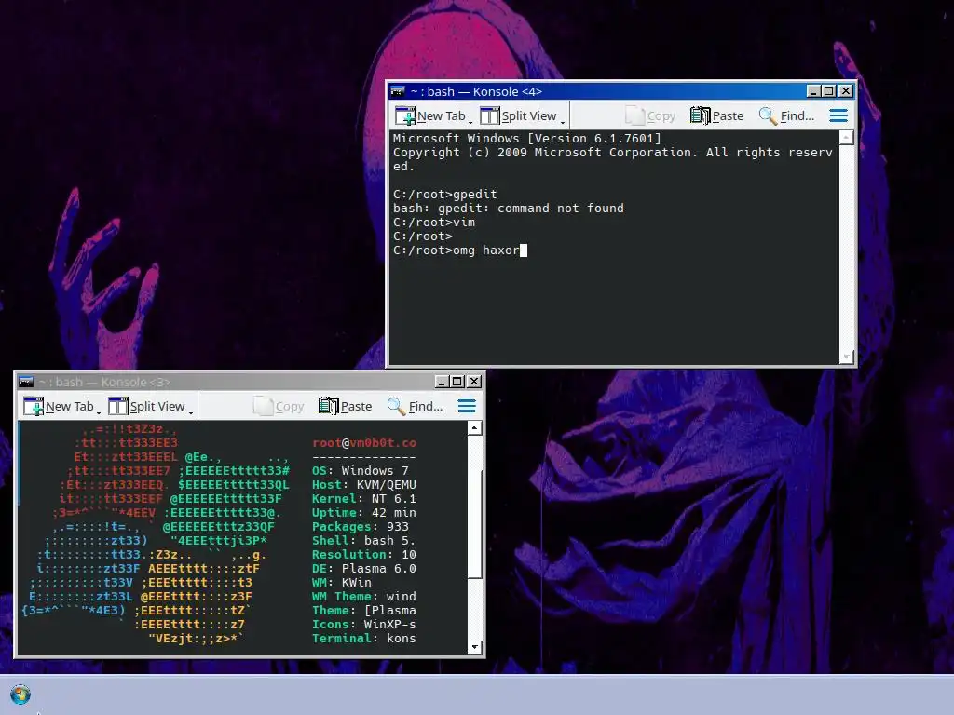Image resolution: width=954 pixels, height=715 pixels.
Task: Click Find... in Konsole <4> toolbar
Action: click(x=786, y=115)
